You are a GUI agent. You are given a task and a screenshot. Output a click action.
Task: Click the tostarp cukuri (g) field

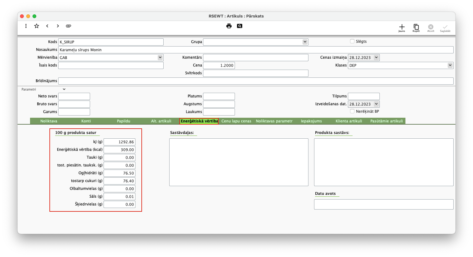[x=120, y=181]
